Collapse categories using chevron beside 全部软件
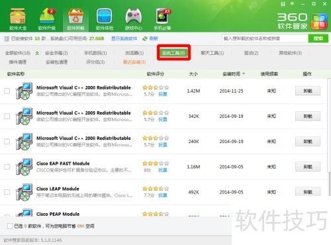This screenshot has height=245, width=331. click(37, 53)
